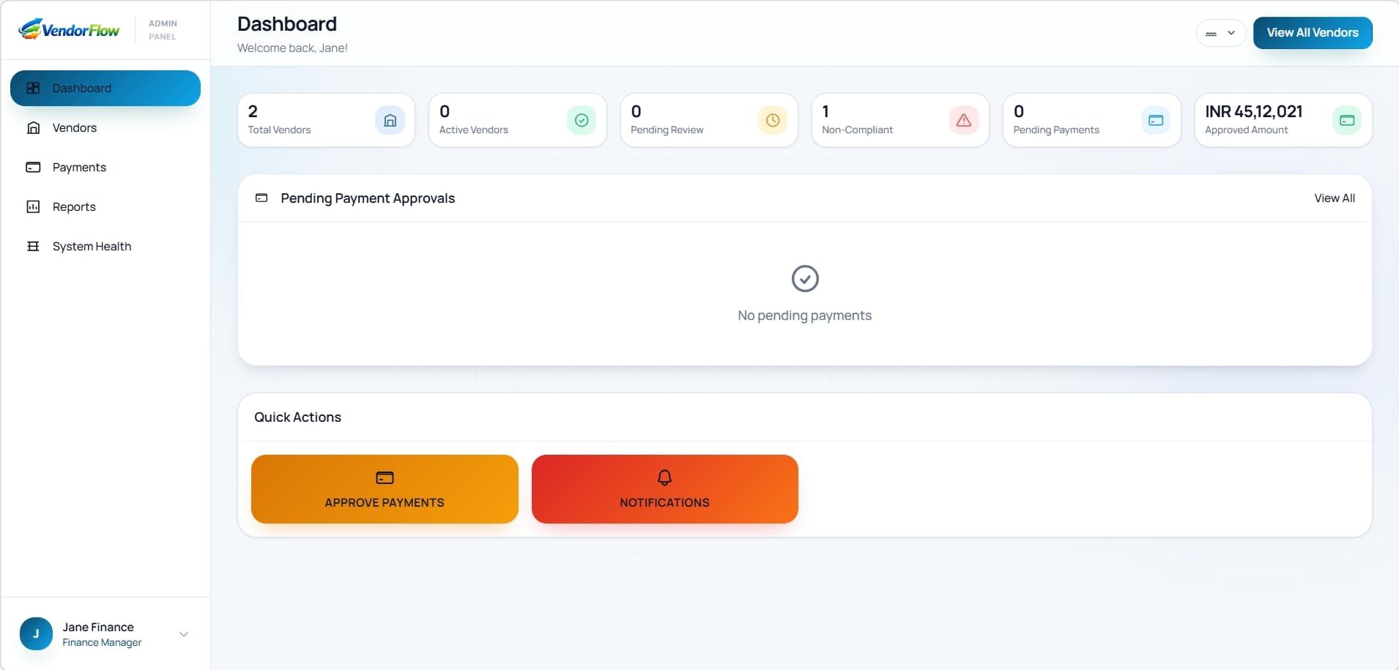Expand Jane Finance profile chevron
Screen dimensions: 1399x670
pyautogui.click(x=183, y=634)
